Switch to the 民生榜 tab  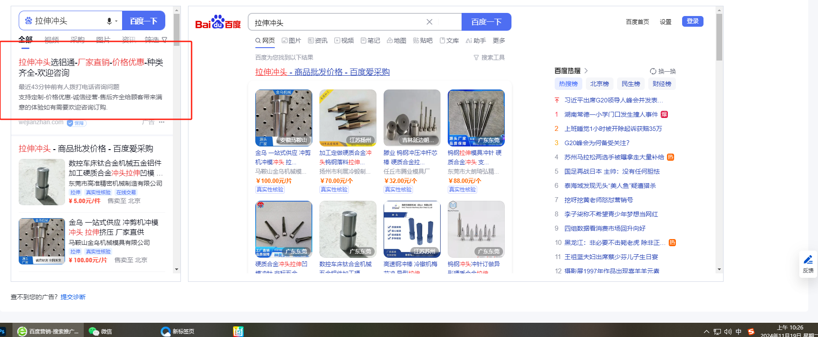click(631, 84)
